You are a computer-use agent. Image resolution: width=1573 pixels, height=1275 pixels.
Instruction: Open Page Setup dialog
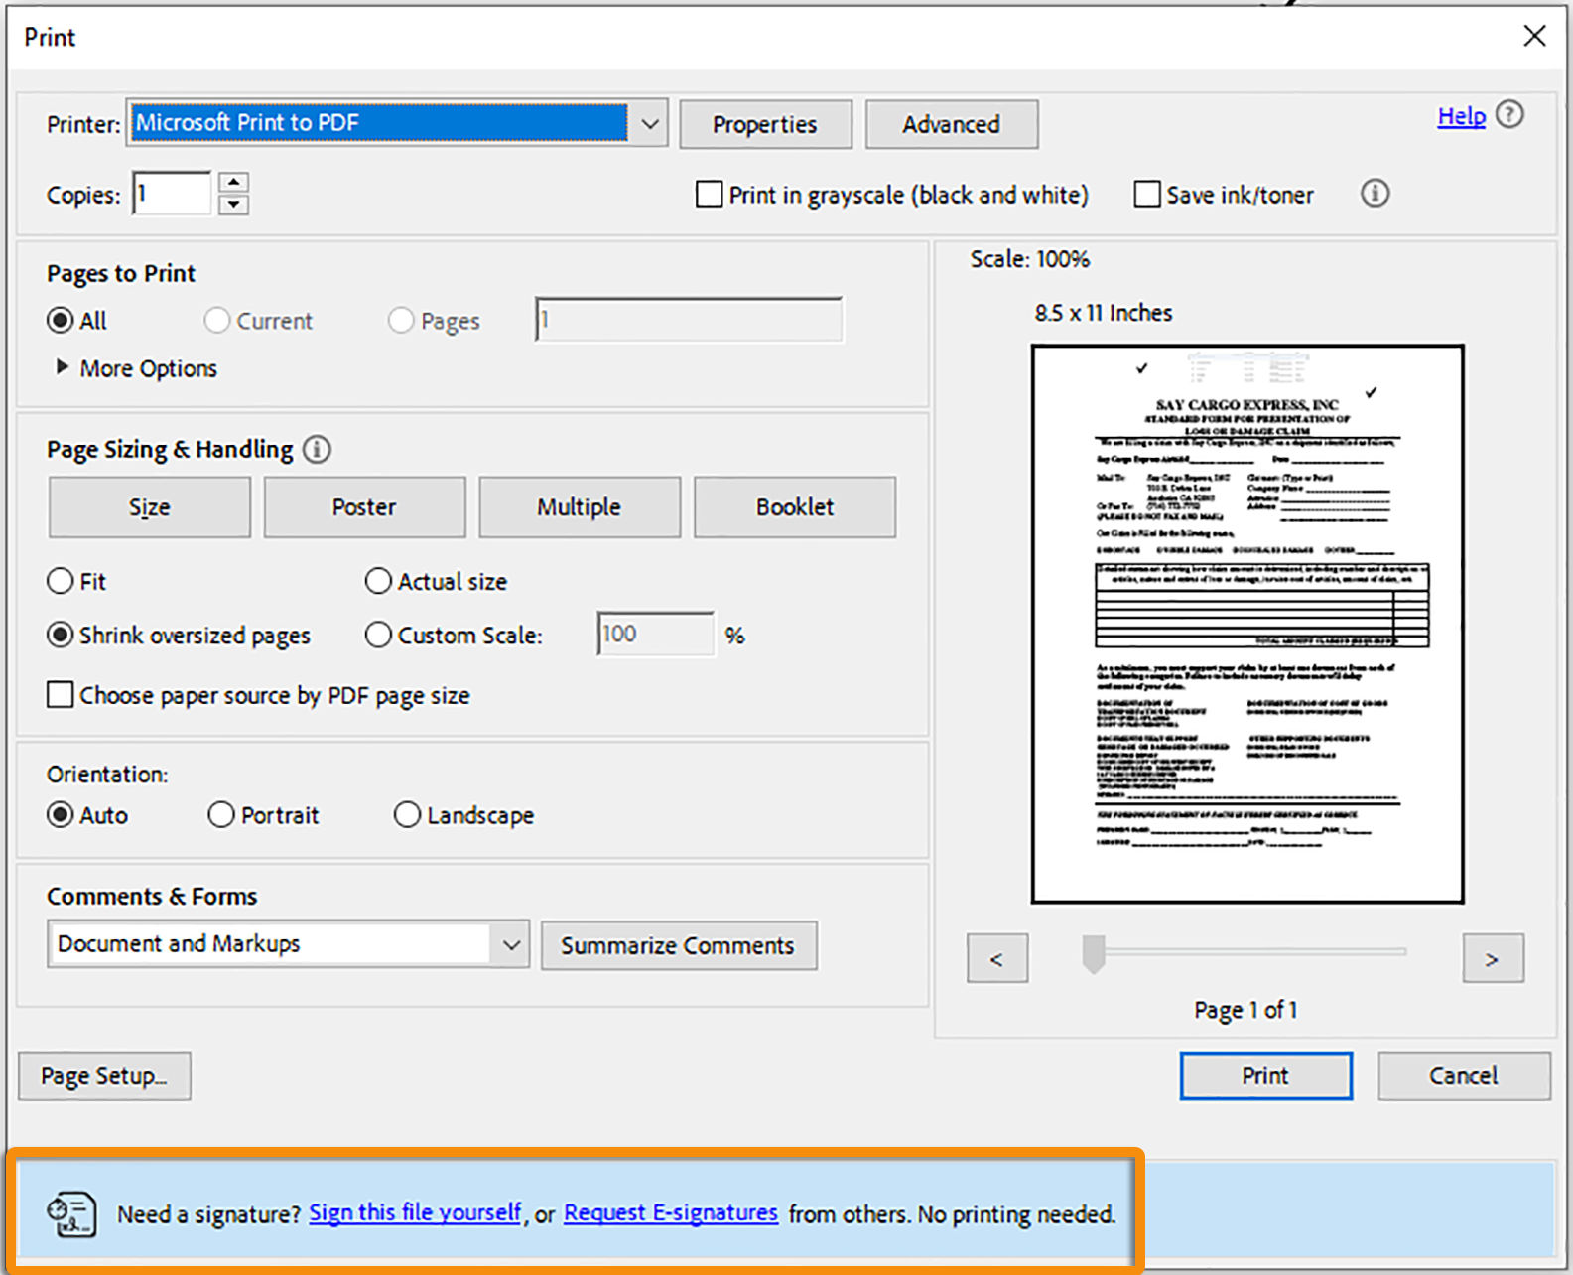point(104,1076)
